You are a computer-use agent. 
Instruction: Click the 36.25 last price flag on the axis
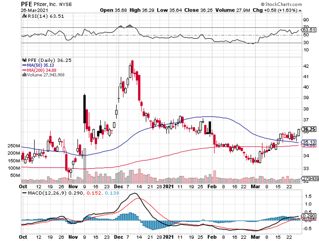[309, 129]
